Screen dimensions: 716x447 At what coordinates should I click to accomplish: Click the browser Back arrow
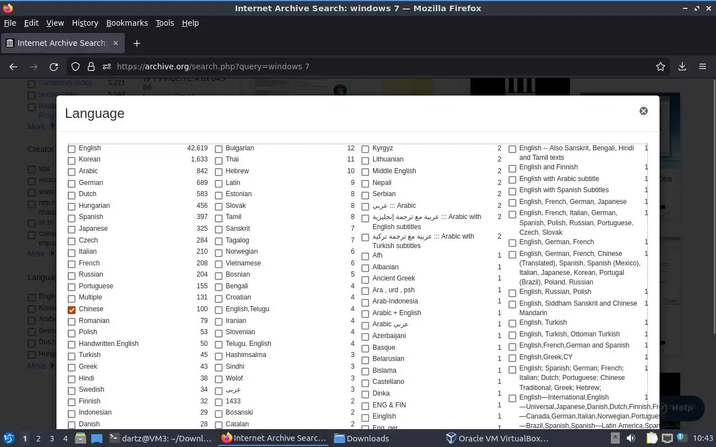(x=13, y=66)
